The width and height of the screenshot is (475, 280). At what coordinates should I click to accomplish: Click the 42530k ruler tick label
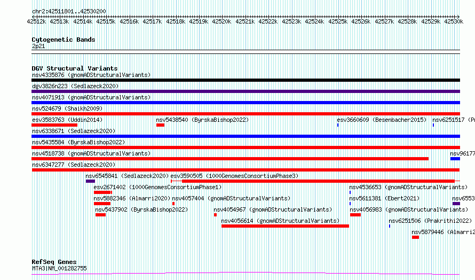pos(454,21)
